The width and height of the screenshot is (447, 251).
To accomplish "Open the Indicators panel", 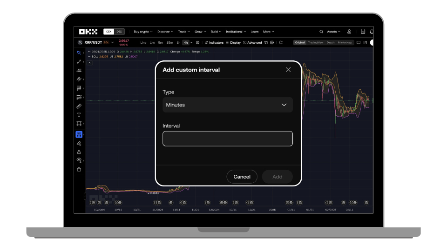I will 214,42.
